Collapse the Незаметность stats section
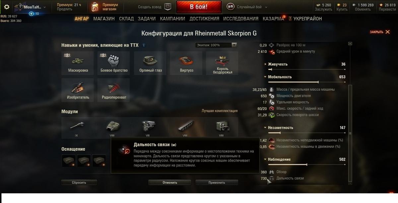Image resolution: width=398 pixels, height=203 pixels. 279,128
